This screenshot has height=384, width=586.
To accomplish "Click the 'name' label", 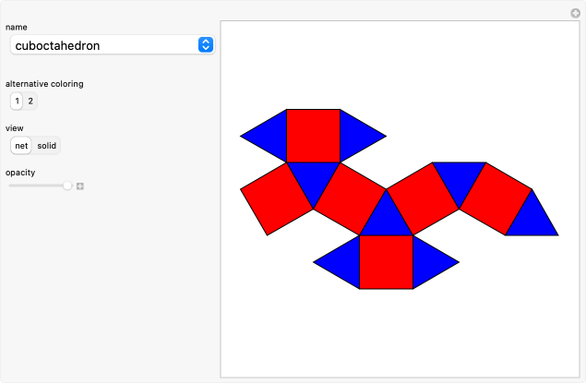I will [16, 27].
